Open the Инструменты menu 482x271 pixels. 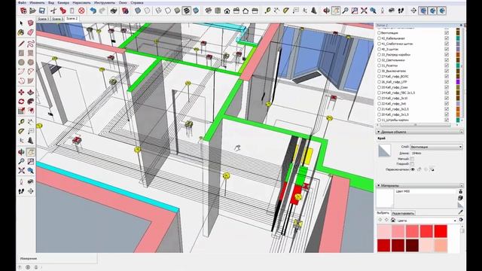[105, 3]
